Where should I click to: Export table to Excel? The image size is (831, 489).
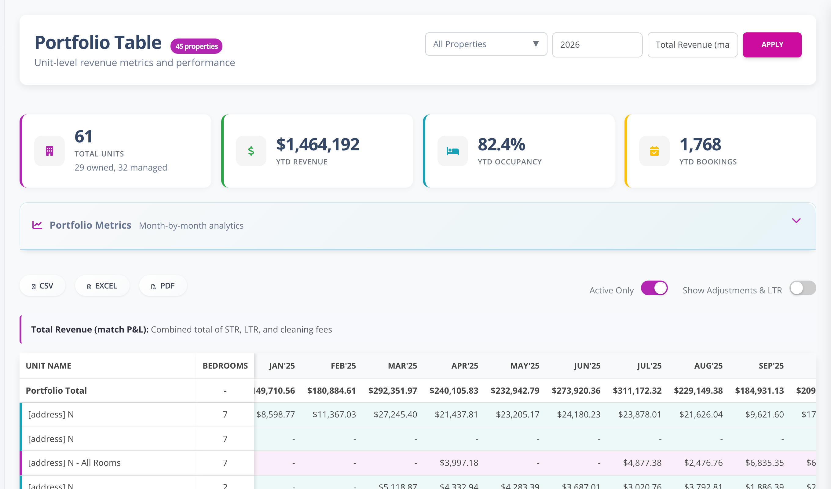pos(102,286)
